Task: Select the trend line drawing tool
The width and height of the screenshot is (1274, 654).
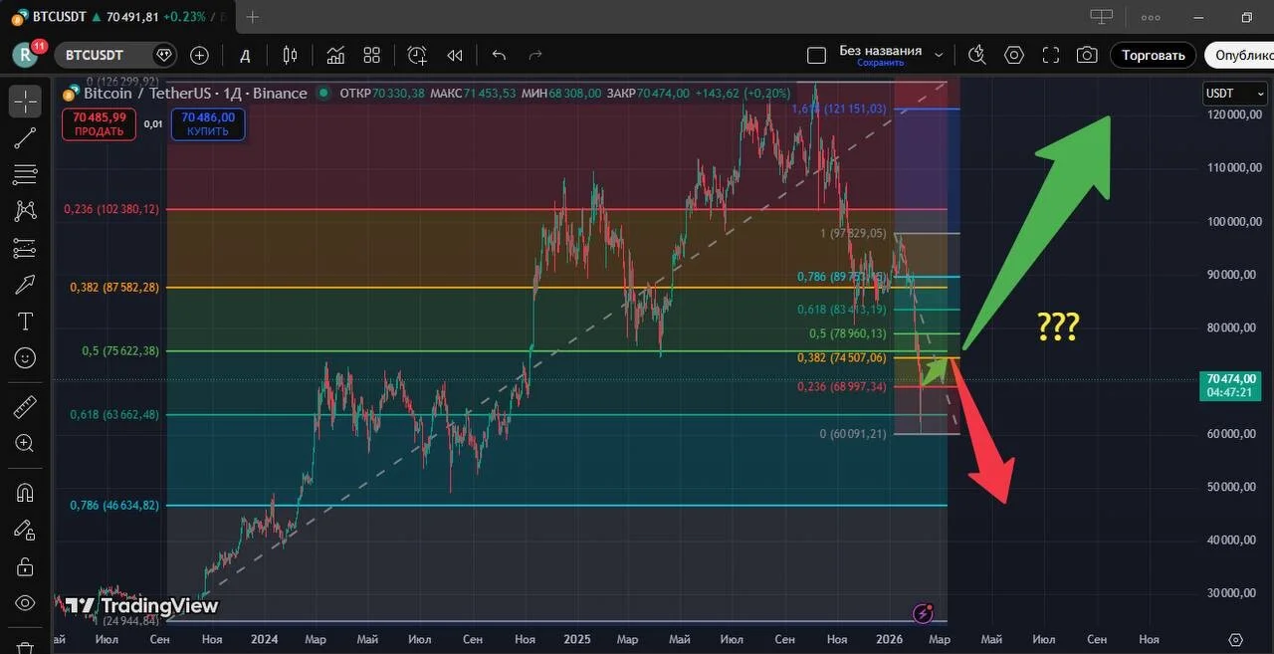Action: 25,137
